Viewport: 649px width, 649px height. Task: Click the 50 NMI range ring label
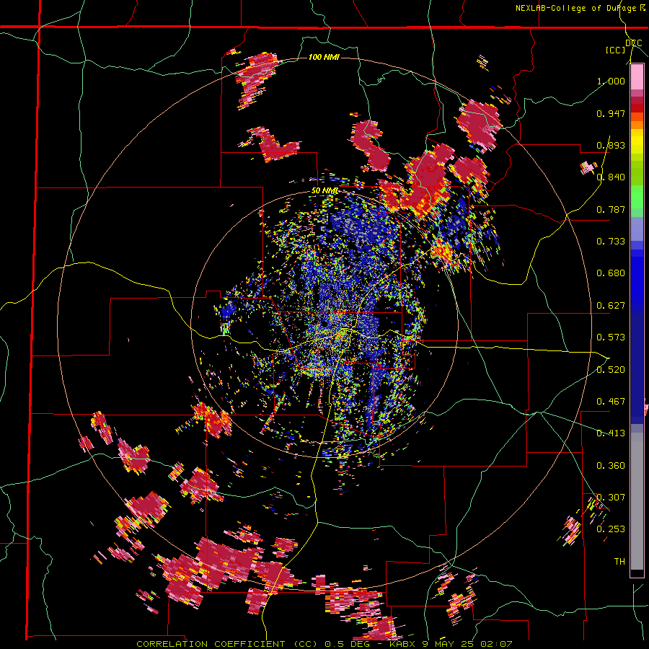coord(325,191)
